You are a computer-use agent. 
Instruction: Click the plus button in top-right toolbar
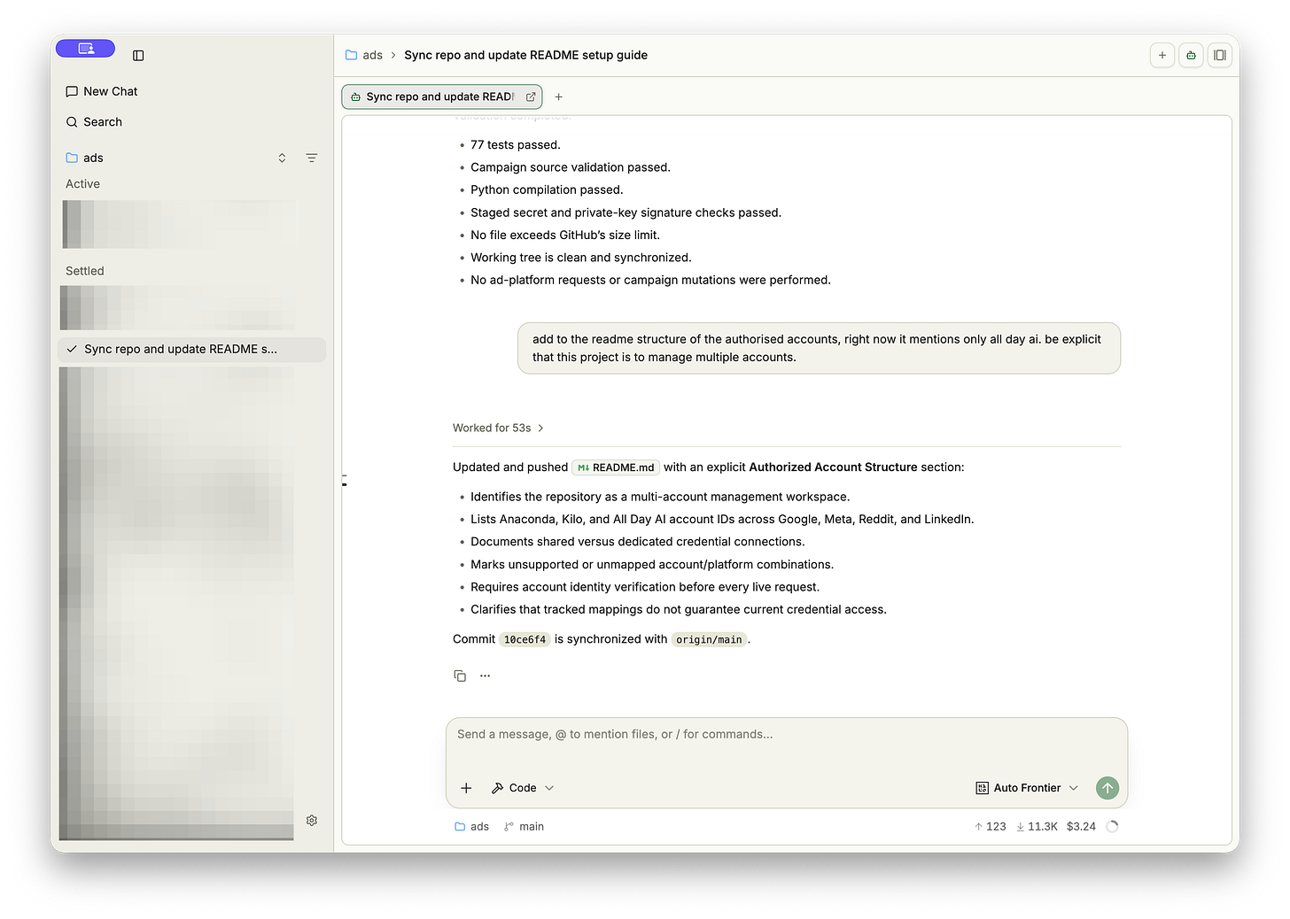point(1162,55)
